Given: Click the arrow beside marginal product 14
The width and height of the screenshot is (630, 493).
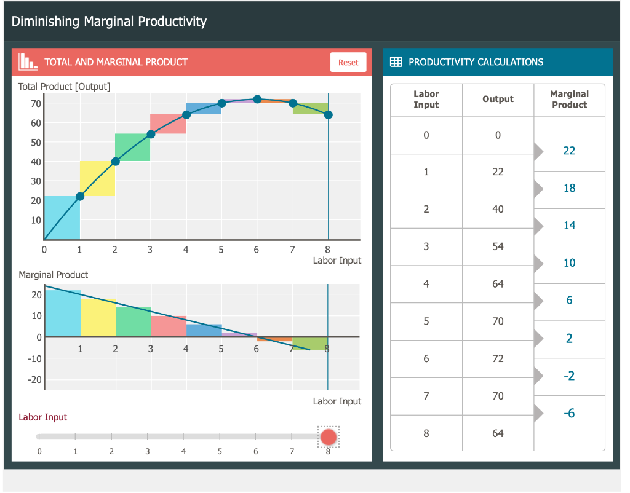Looking at the screenshot, I should (x=538, y=227).
